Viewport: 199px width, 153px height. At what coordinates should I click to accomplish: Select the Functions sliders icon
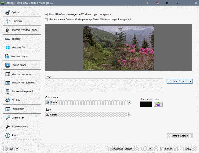click(8, 21)
